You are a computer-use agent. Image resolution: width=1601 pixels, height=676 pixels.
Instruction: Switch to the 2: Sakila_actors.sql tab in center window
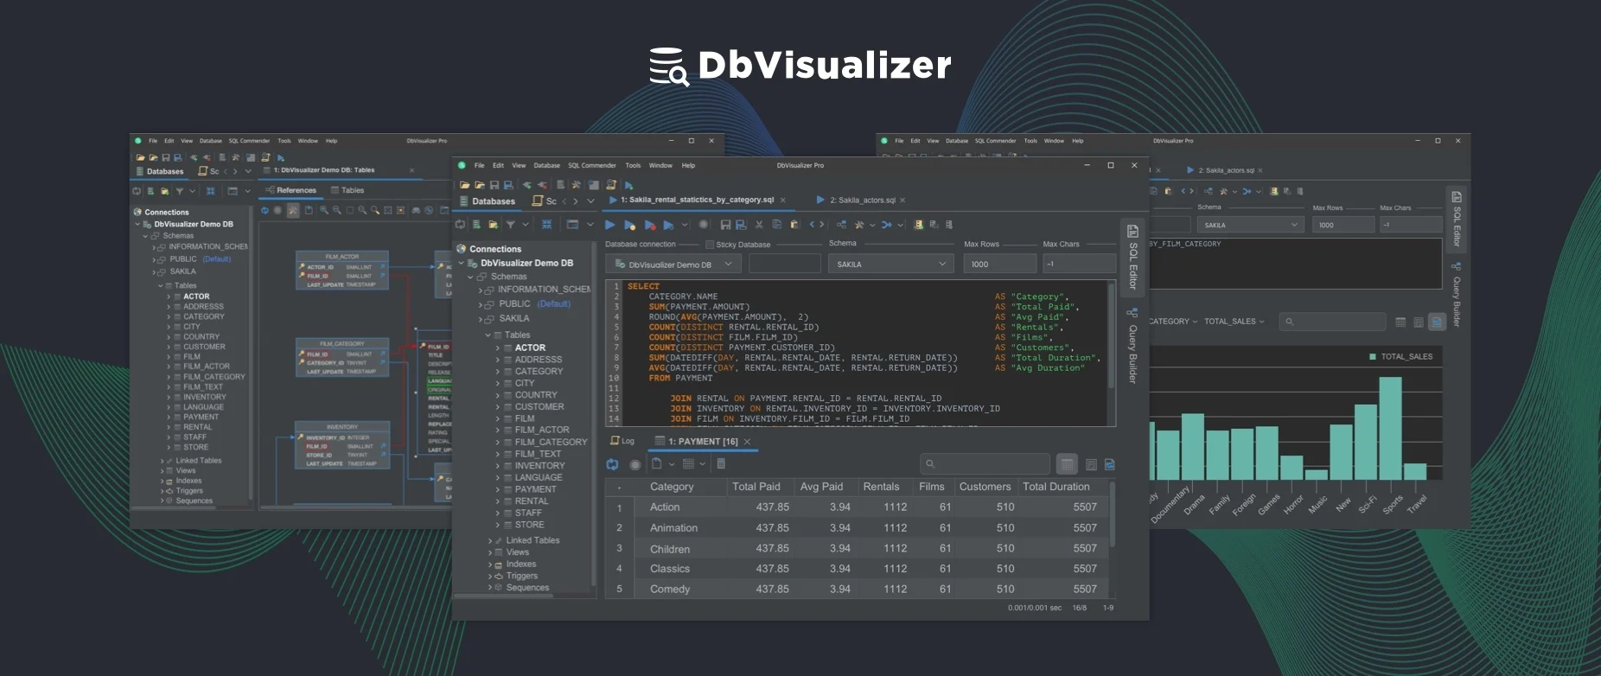(861, 200)
